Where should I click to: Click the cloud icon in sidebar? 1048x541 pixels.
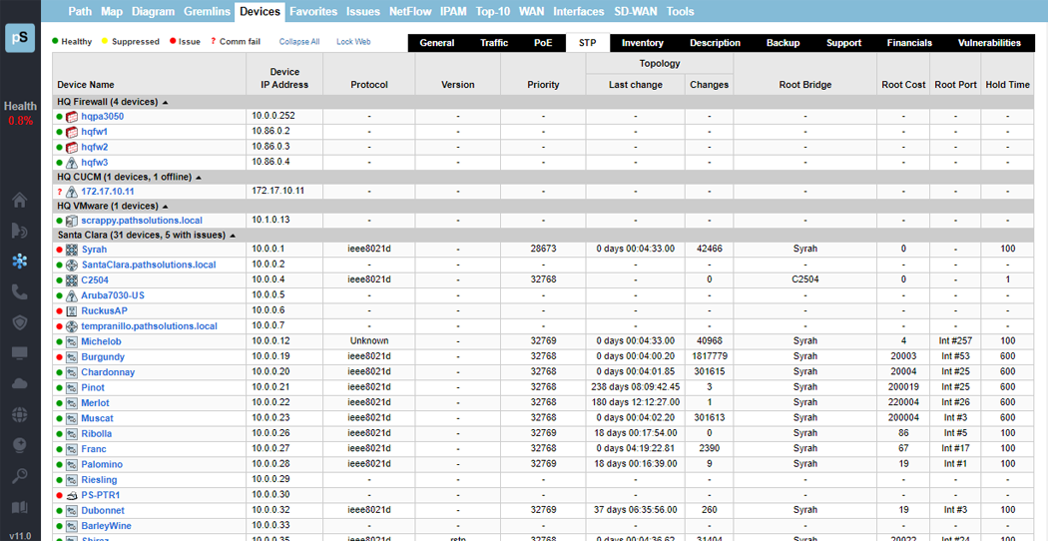(x=19, y=383)
